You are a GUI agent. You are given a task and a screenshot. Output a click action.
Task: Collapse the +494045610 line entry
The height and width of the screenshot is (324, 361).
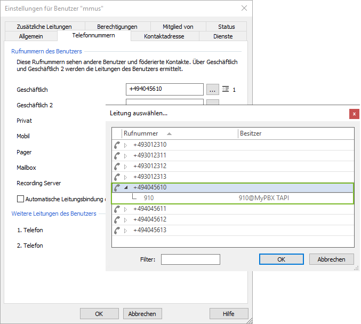126,187
